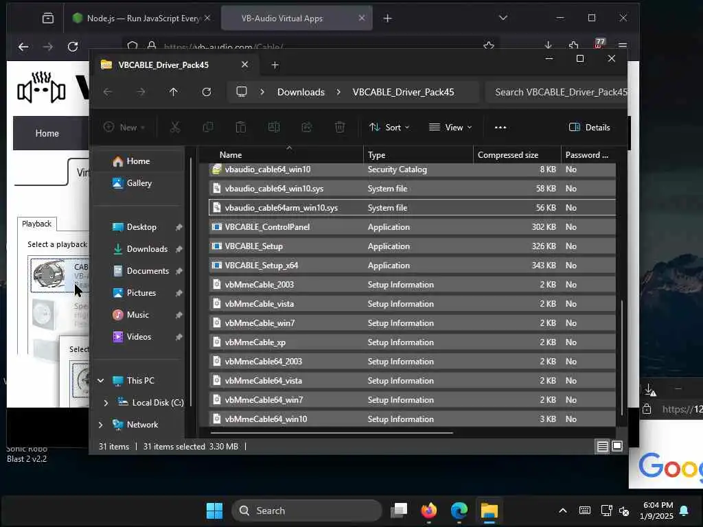Bookmark the page with the star icon
The image size is (703, 527).
pyautogui.click(x=489, y=46)
